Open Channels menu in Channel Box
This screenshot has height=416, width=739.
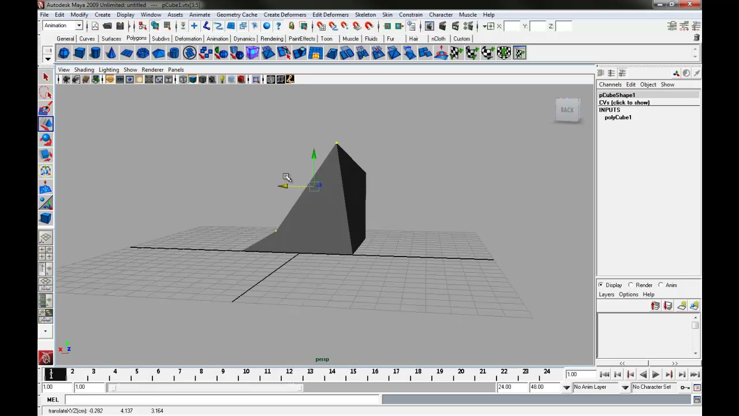(x=610, y=84)
